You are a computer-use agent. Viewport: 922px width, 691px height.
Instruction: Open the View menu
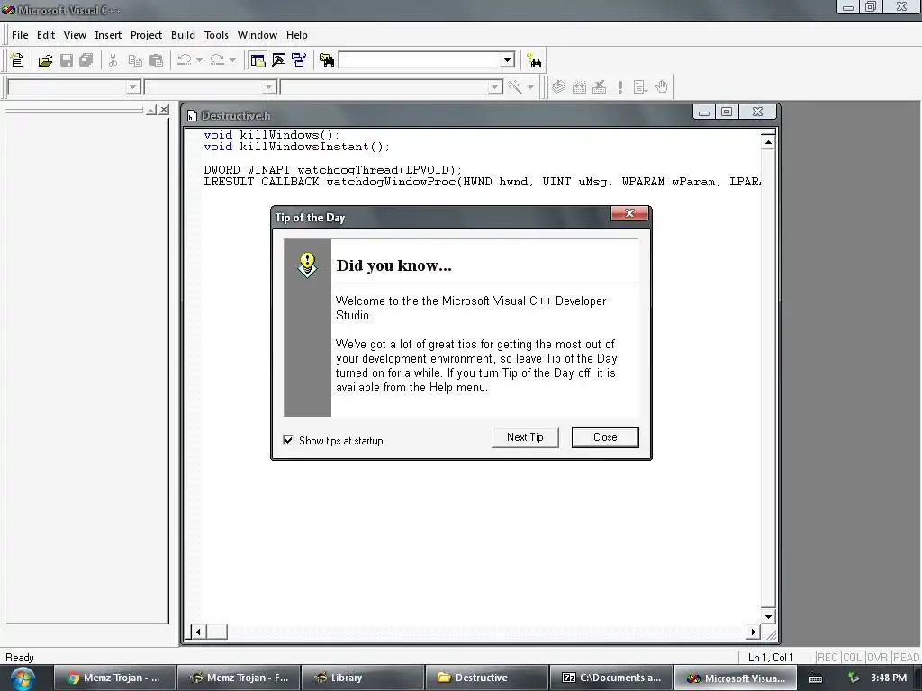[75, 35]
